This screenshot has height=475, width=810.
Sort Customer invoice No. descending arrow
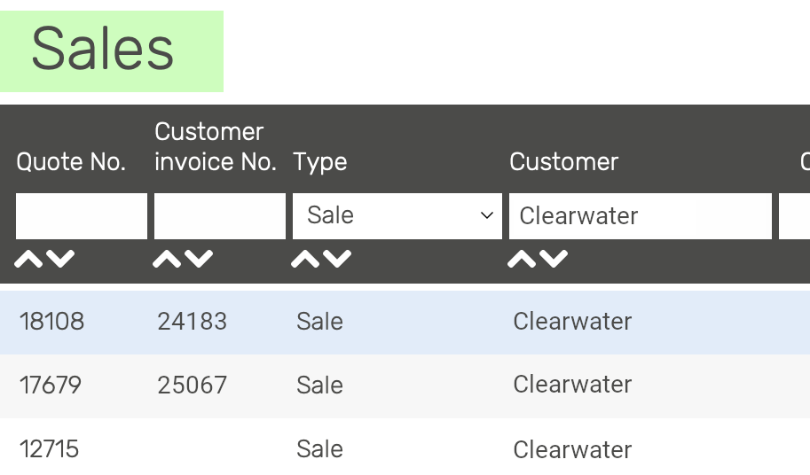pos(199,260)
